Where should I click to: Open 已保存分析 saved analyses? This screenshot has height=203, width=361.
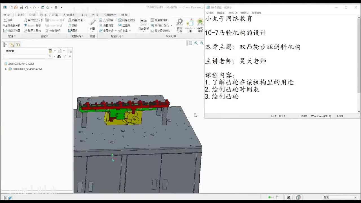click(12, 26)
